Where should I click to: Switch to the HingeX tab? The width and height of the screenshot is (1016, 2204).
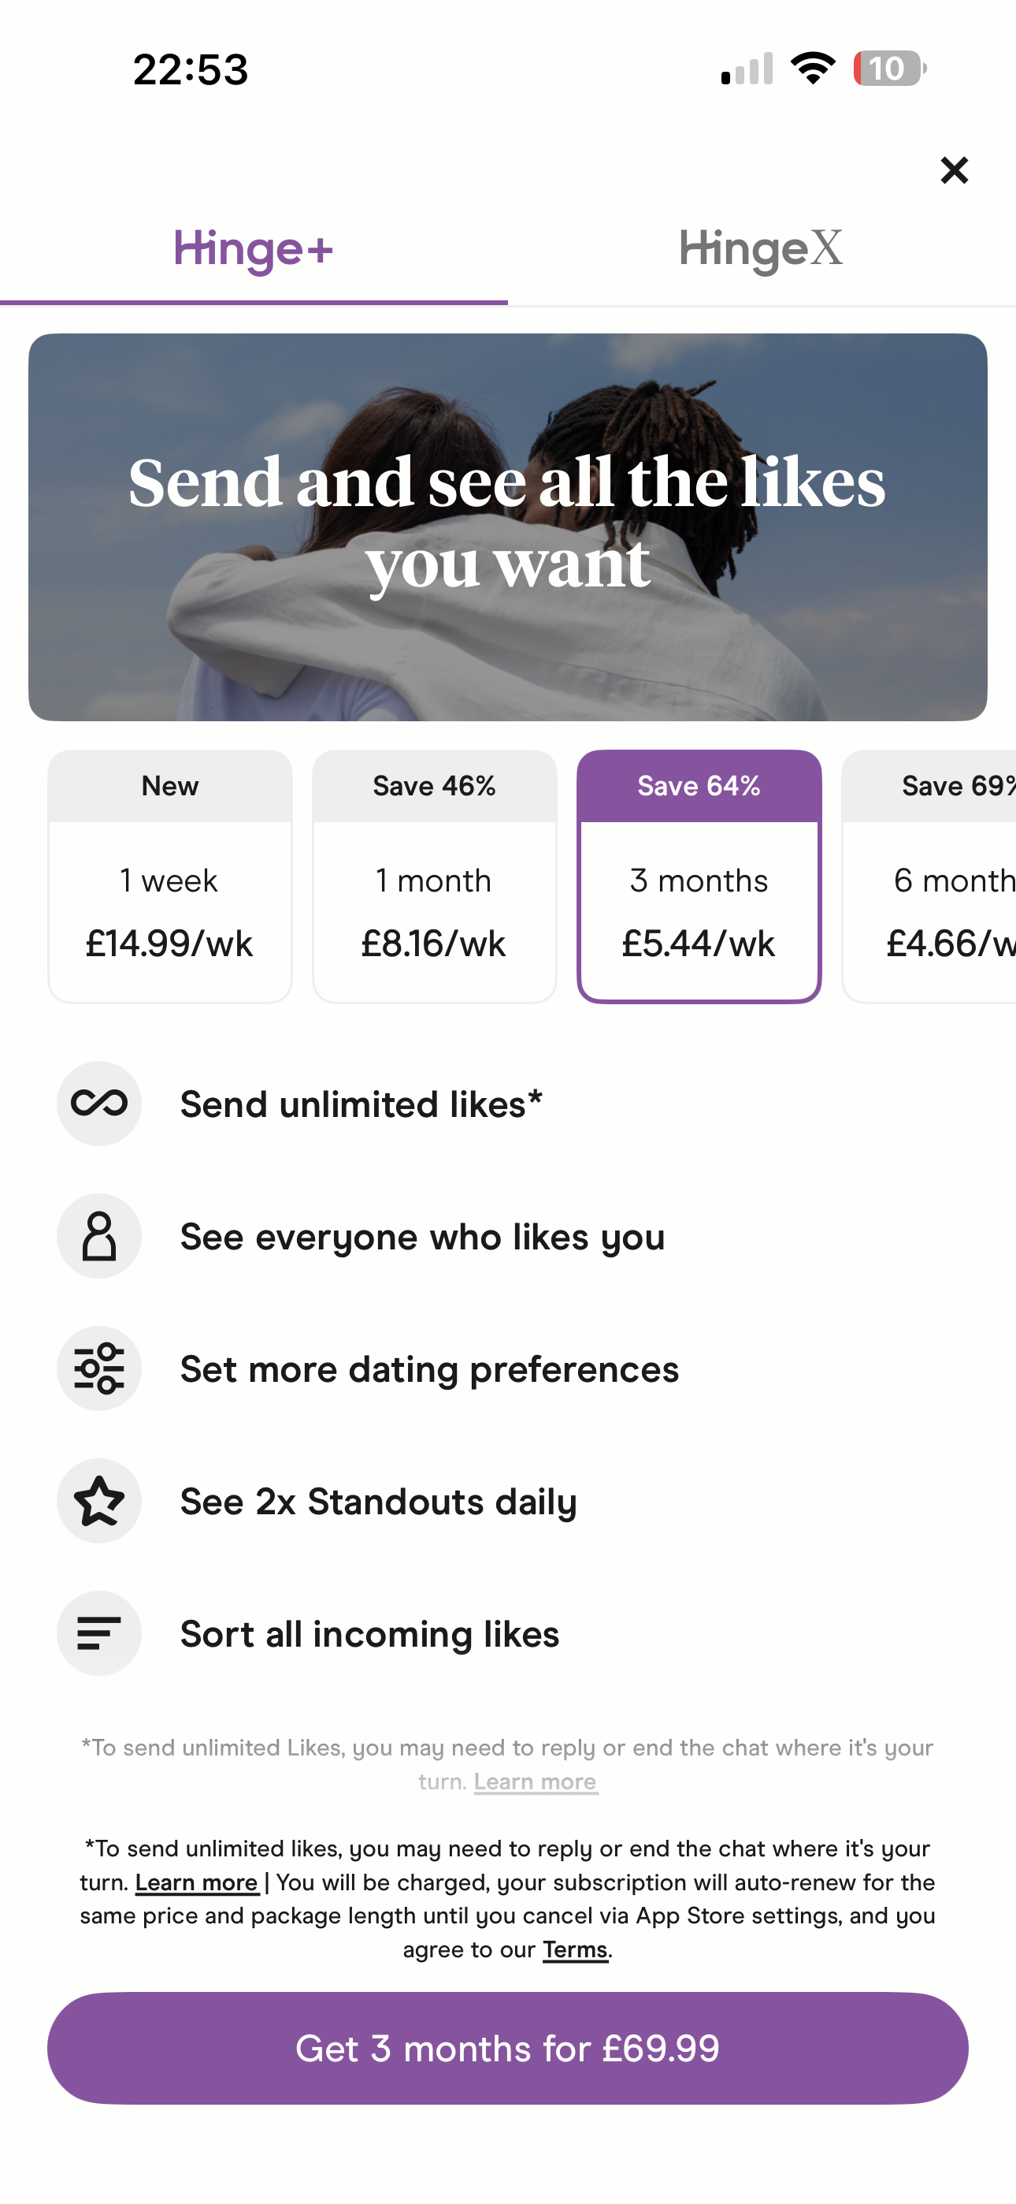pyautogui.click(x=761, y=250)
